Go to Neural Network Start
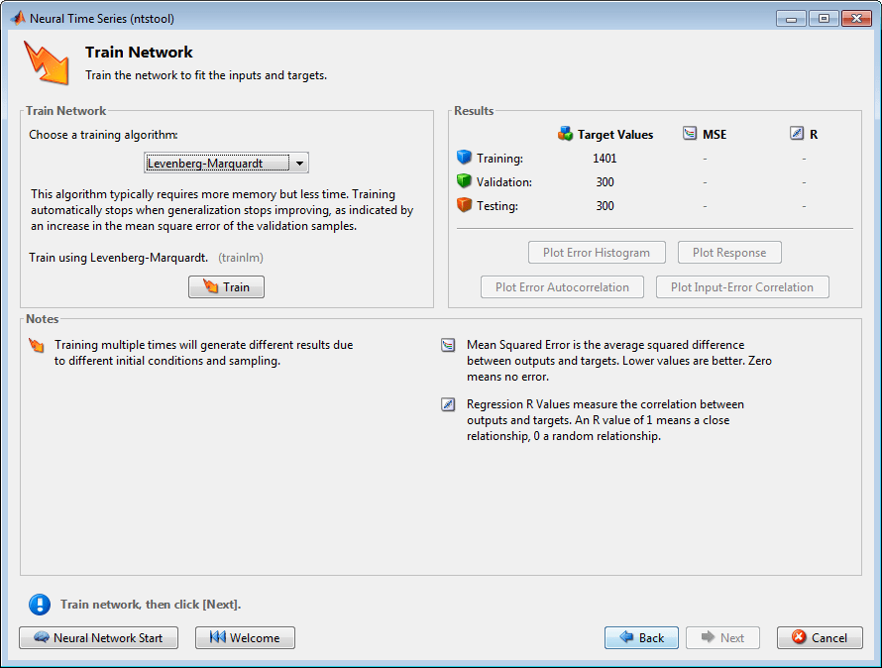Image resolution: width=882 pixels, height=668 pixels. tap(98, 638)
